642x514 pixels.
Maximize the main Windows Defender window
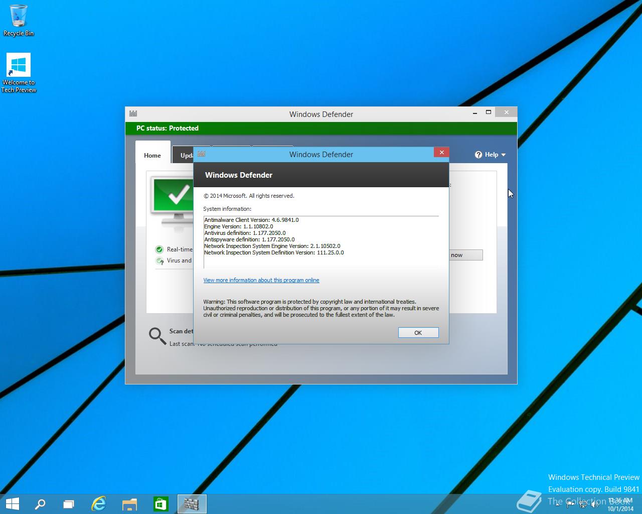point(488,112)
